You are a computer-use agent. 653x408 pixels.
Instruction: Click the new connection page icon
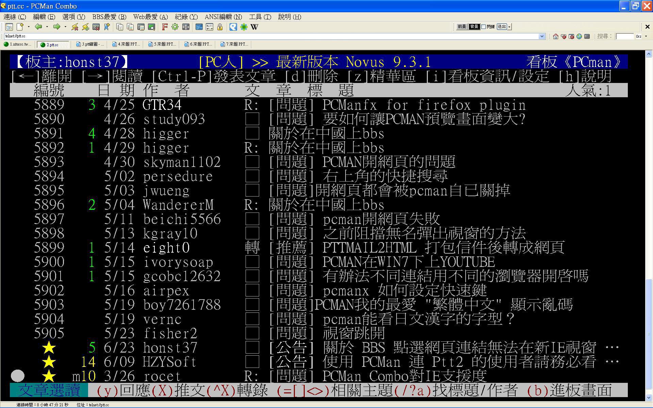(x=20, y=27)
